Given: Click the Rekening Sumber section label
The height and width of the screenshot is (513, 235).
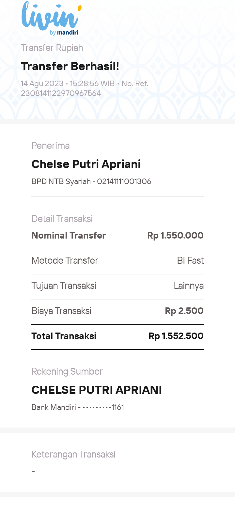Looking at the screenshot, I should pos(67,371).
